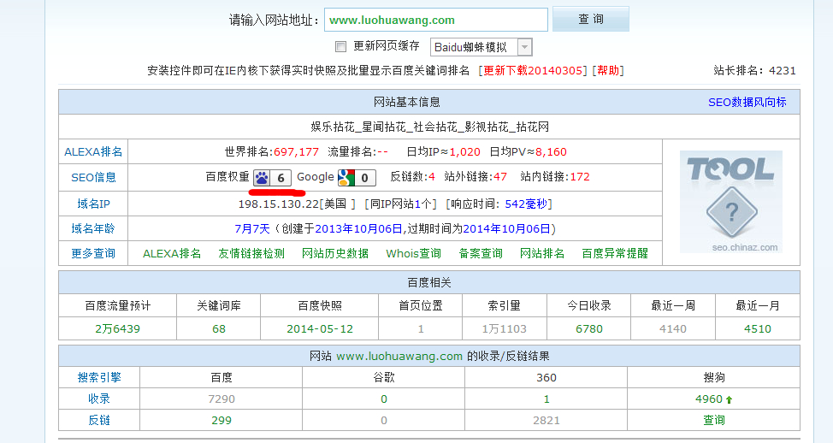The image size is (833, 443).
Task: Click the Sogou 查询 backlink link
Action: (x=714, y=420)
